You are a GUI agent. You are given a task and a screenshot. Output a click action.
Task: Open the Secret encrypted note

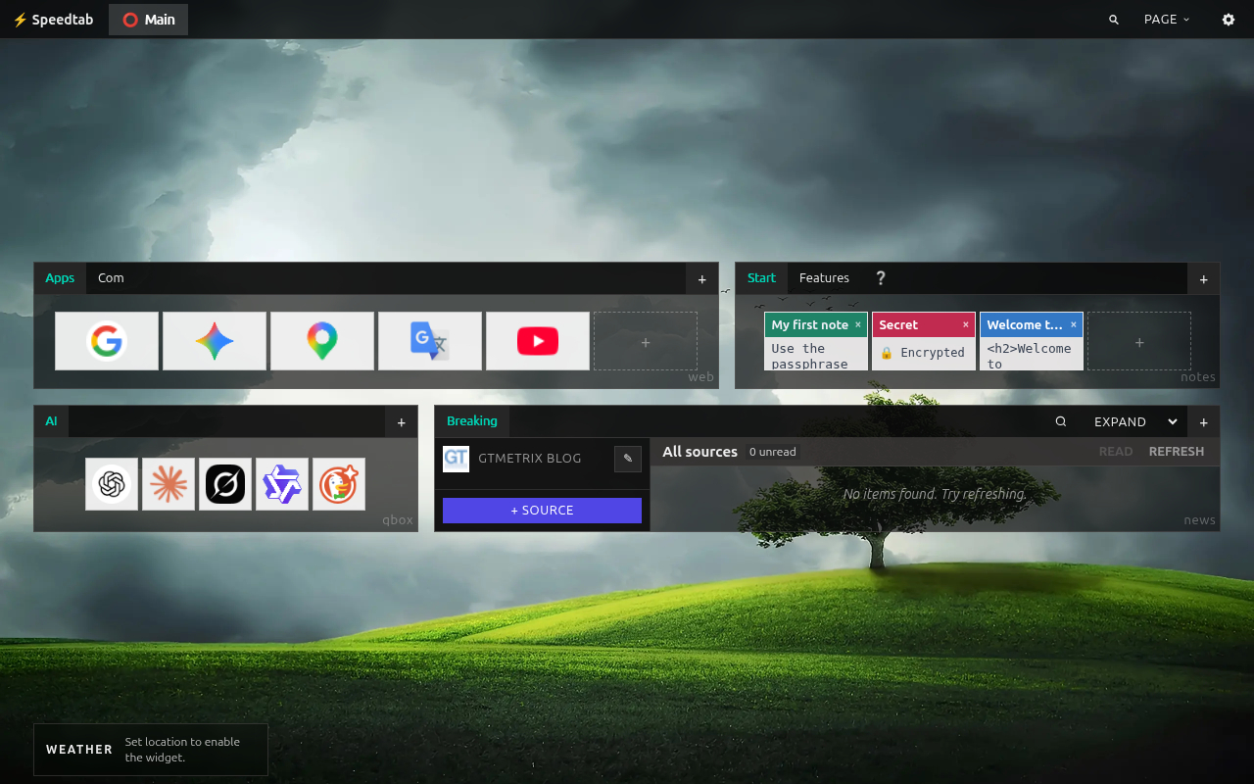click(x=924, y=341)
